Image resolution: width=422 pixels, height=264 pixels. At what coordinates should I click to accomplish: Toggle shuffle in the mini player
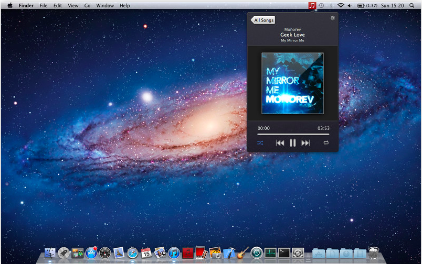[260, 143]
